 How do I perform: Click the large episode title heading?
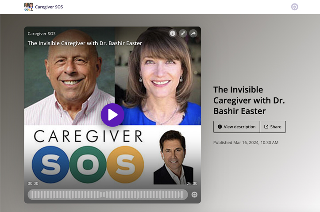click(249, 100)
